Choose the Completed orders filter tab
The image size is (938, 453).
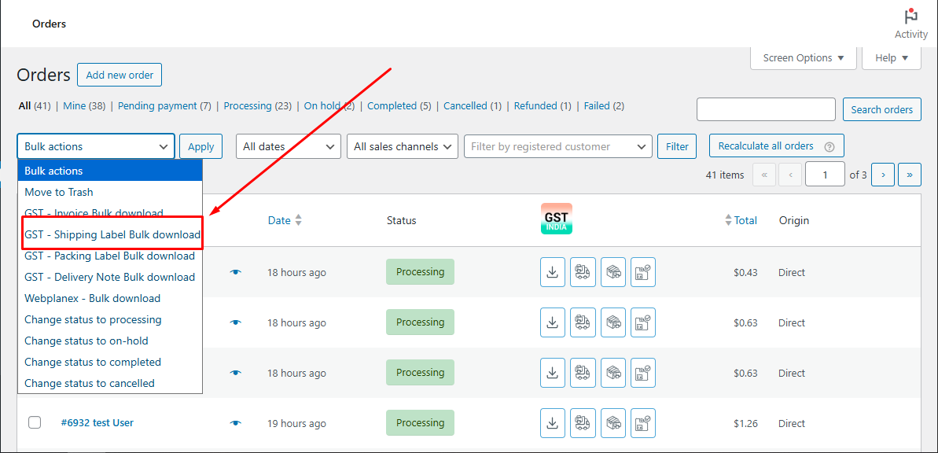[x=399, y=105]
